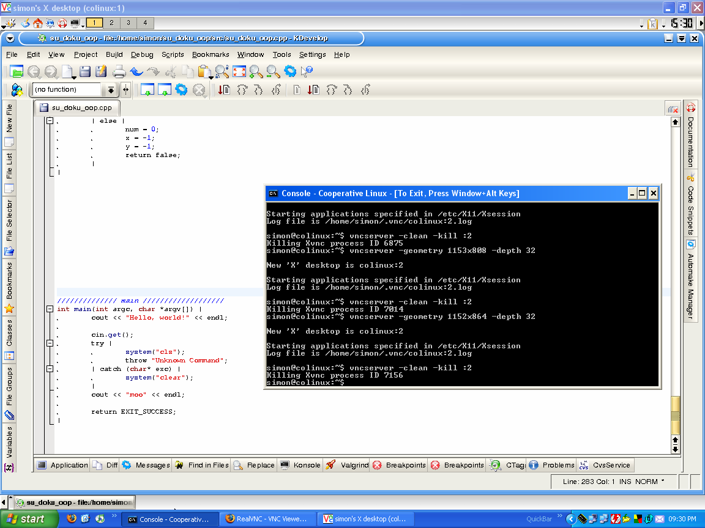The height and width of the screenshot is (528, 705).
Task: Open the Messages bottom panel
Action: [147, 465]
